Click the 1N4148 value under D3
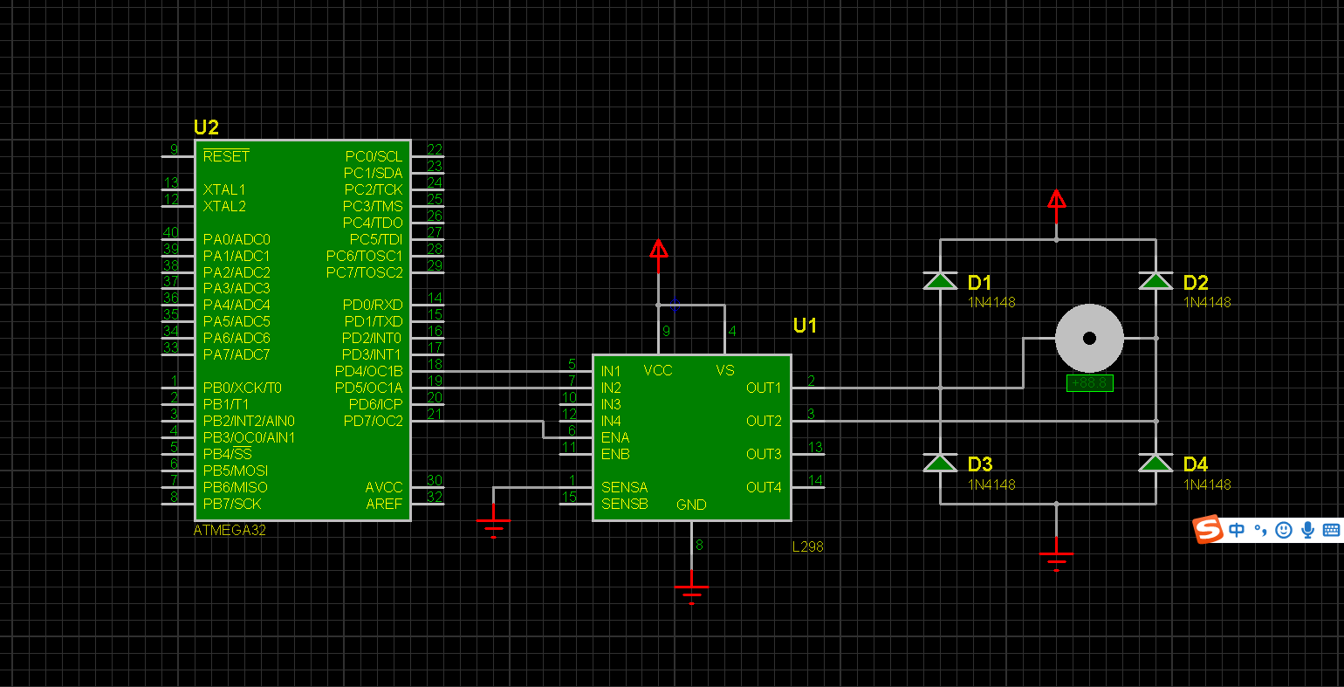The width and height of the screenshot is (1344, 687). pyautogui.click(x=991, y=484)
